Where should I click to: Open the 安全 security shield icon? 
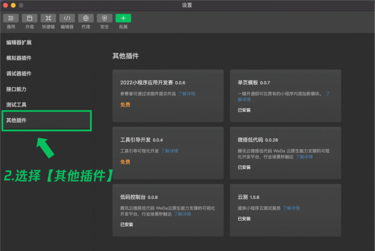point(105,18)
